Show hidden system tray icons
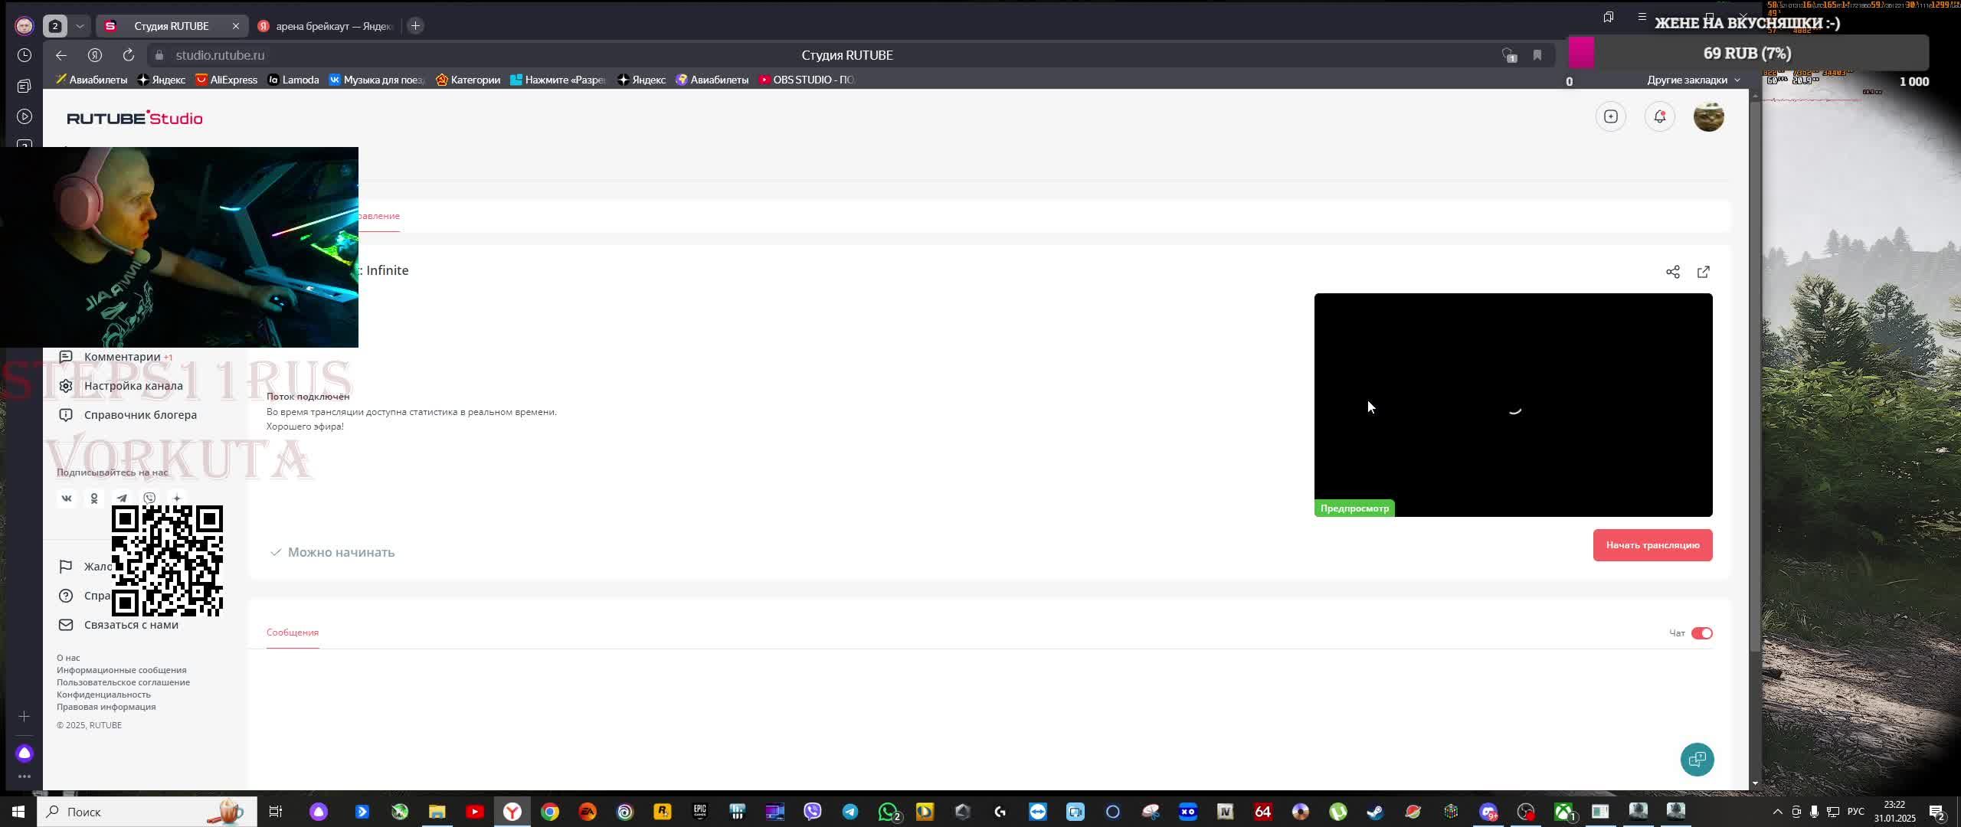 coord(1777,812)
